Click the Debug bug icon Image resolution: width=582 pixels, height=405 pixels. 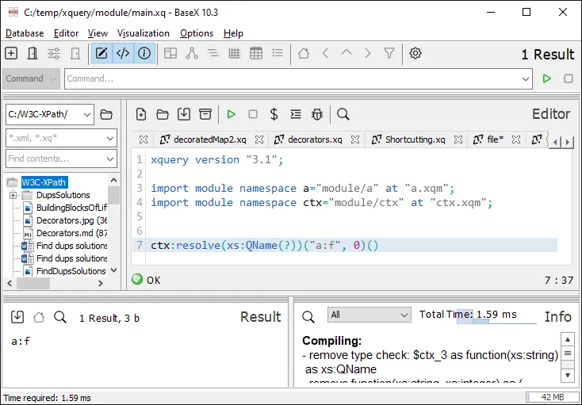tap(317, 114)
